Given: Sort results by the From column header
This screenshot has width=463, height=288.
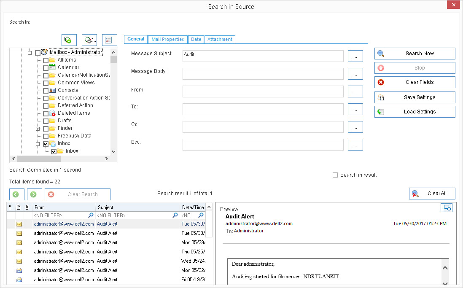Looking at the screenshot, I should (x=64, y=207).
